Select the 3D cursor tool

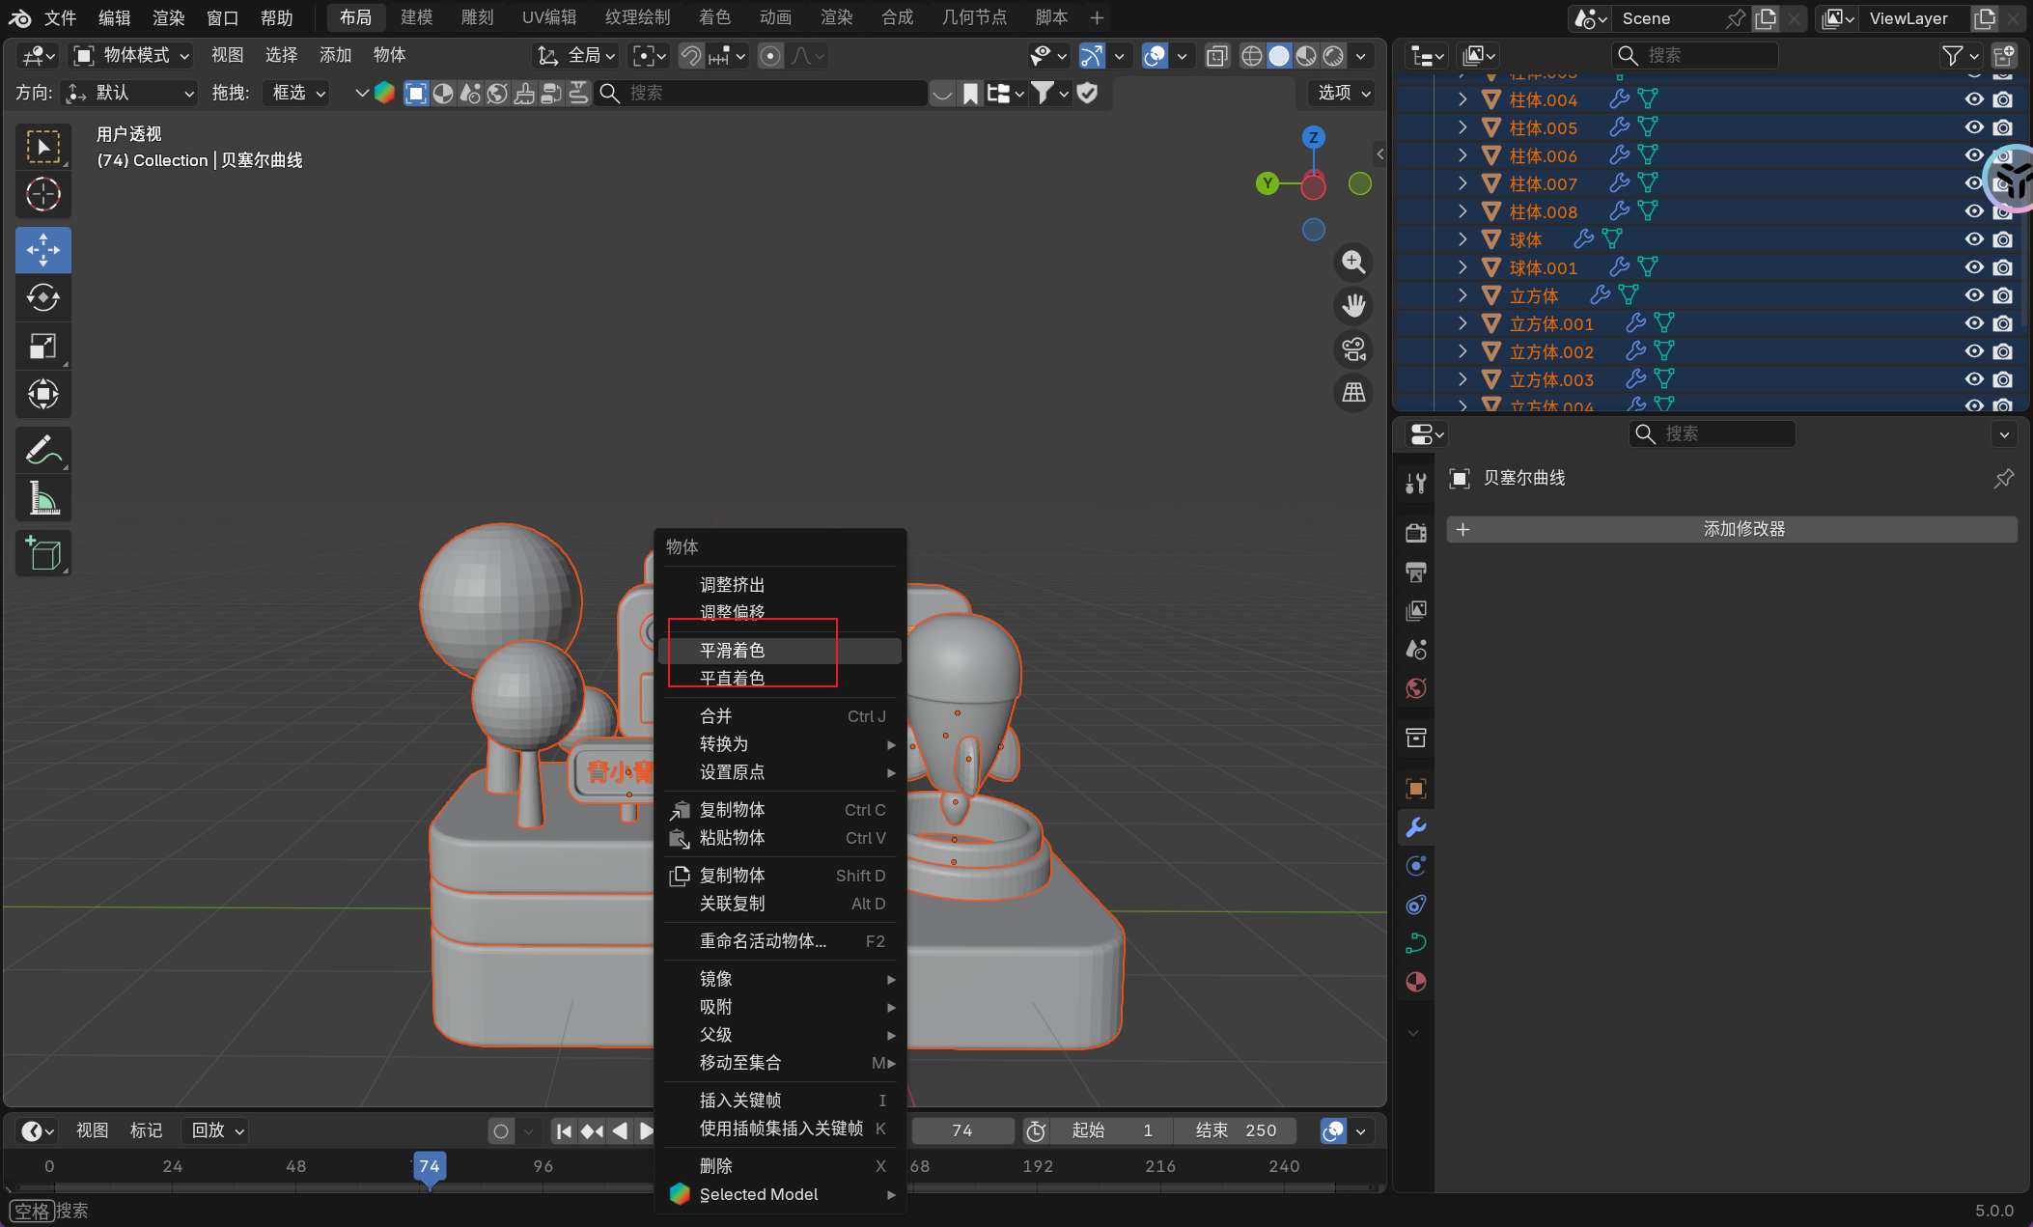click(42, 194)
